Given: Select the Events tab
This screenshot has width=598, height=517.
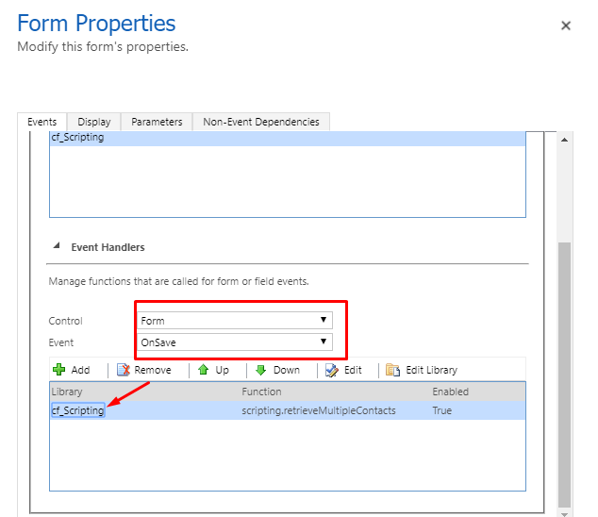Looking at the screenshot, I should point(42,122).
